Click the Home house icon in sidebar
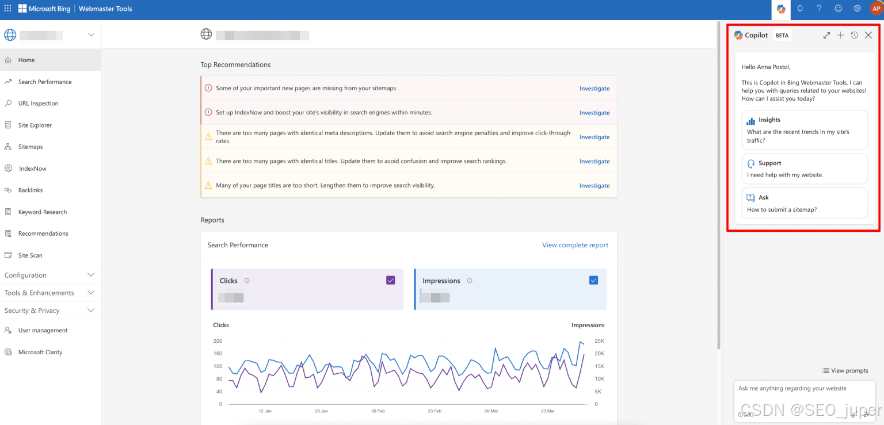884x425 pixels. (x=8, y=60)
